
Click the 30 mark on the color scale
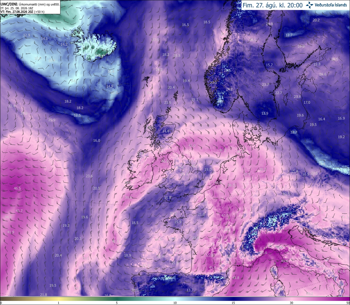point(291,303)
